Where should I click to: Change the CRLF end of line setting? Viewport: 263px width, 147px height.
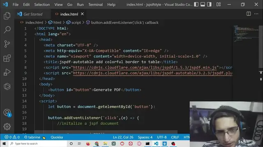pos(175,137)
